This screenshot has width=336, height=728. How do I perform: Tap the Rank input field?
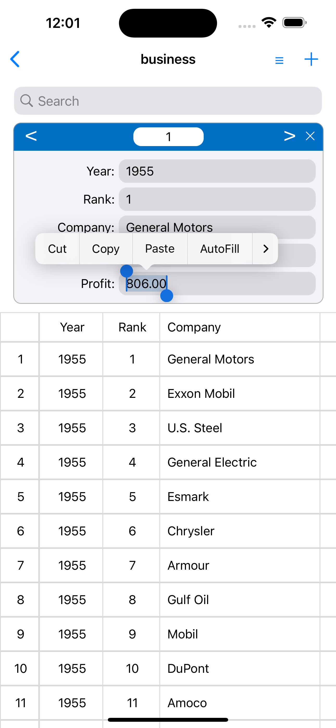click(x=217, y=199)
